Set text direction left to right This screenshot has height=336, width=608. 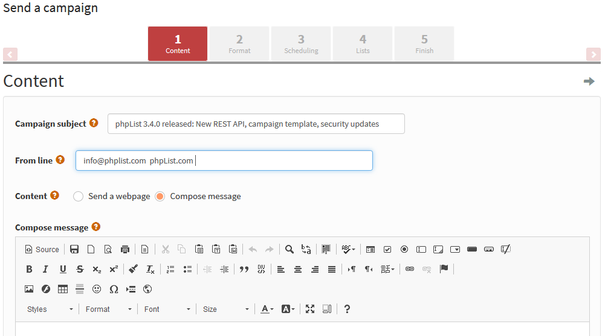pos(352,269)
